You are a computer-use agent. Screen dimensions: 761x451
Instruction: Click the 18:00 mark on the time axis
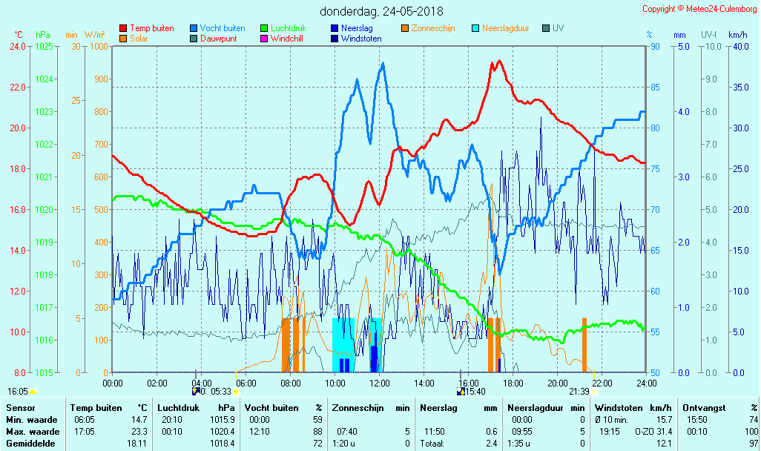513,383
